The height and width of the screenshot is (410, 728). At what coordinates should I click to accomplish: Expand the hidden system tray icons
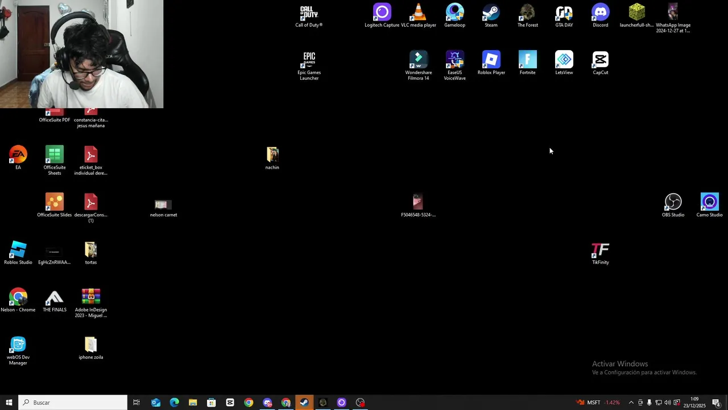point(631,403)
